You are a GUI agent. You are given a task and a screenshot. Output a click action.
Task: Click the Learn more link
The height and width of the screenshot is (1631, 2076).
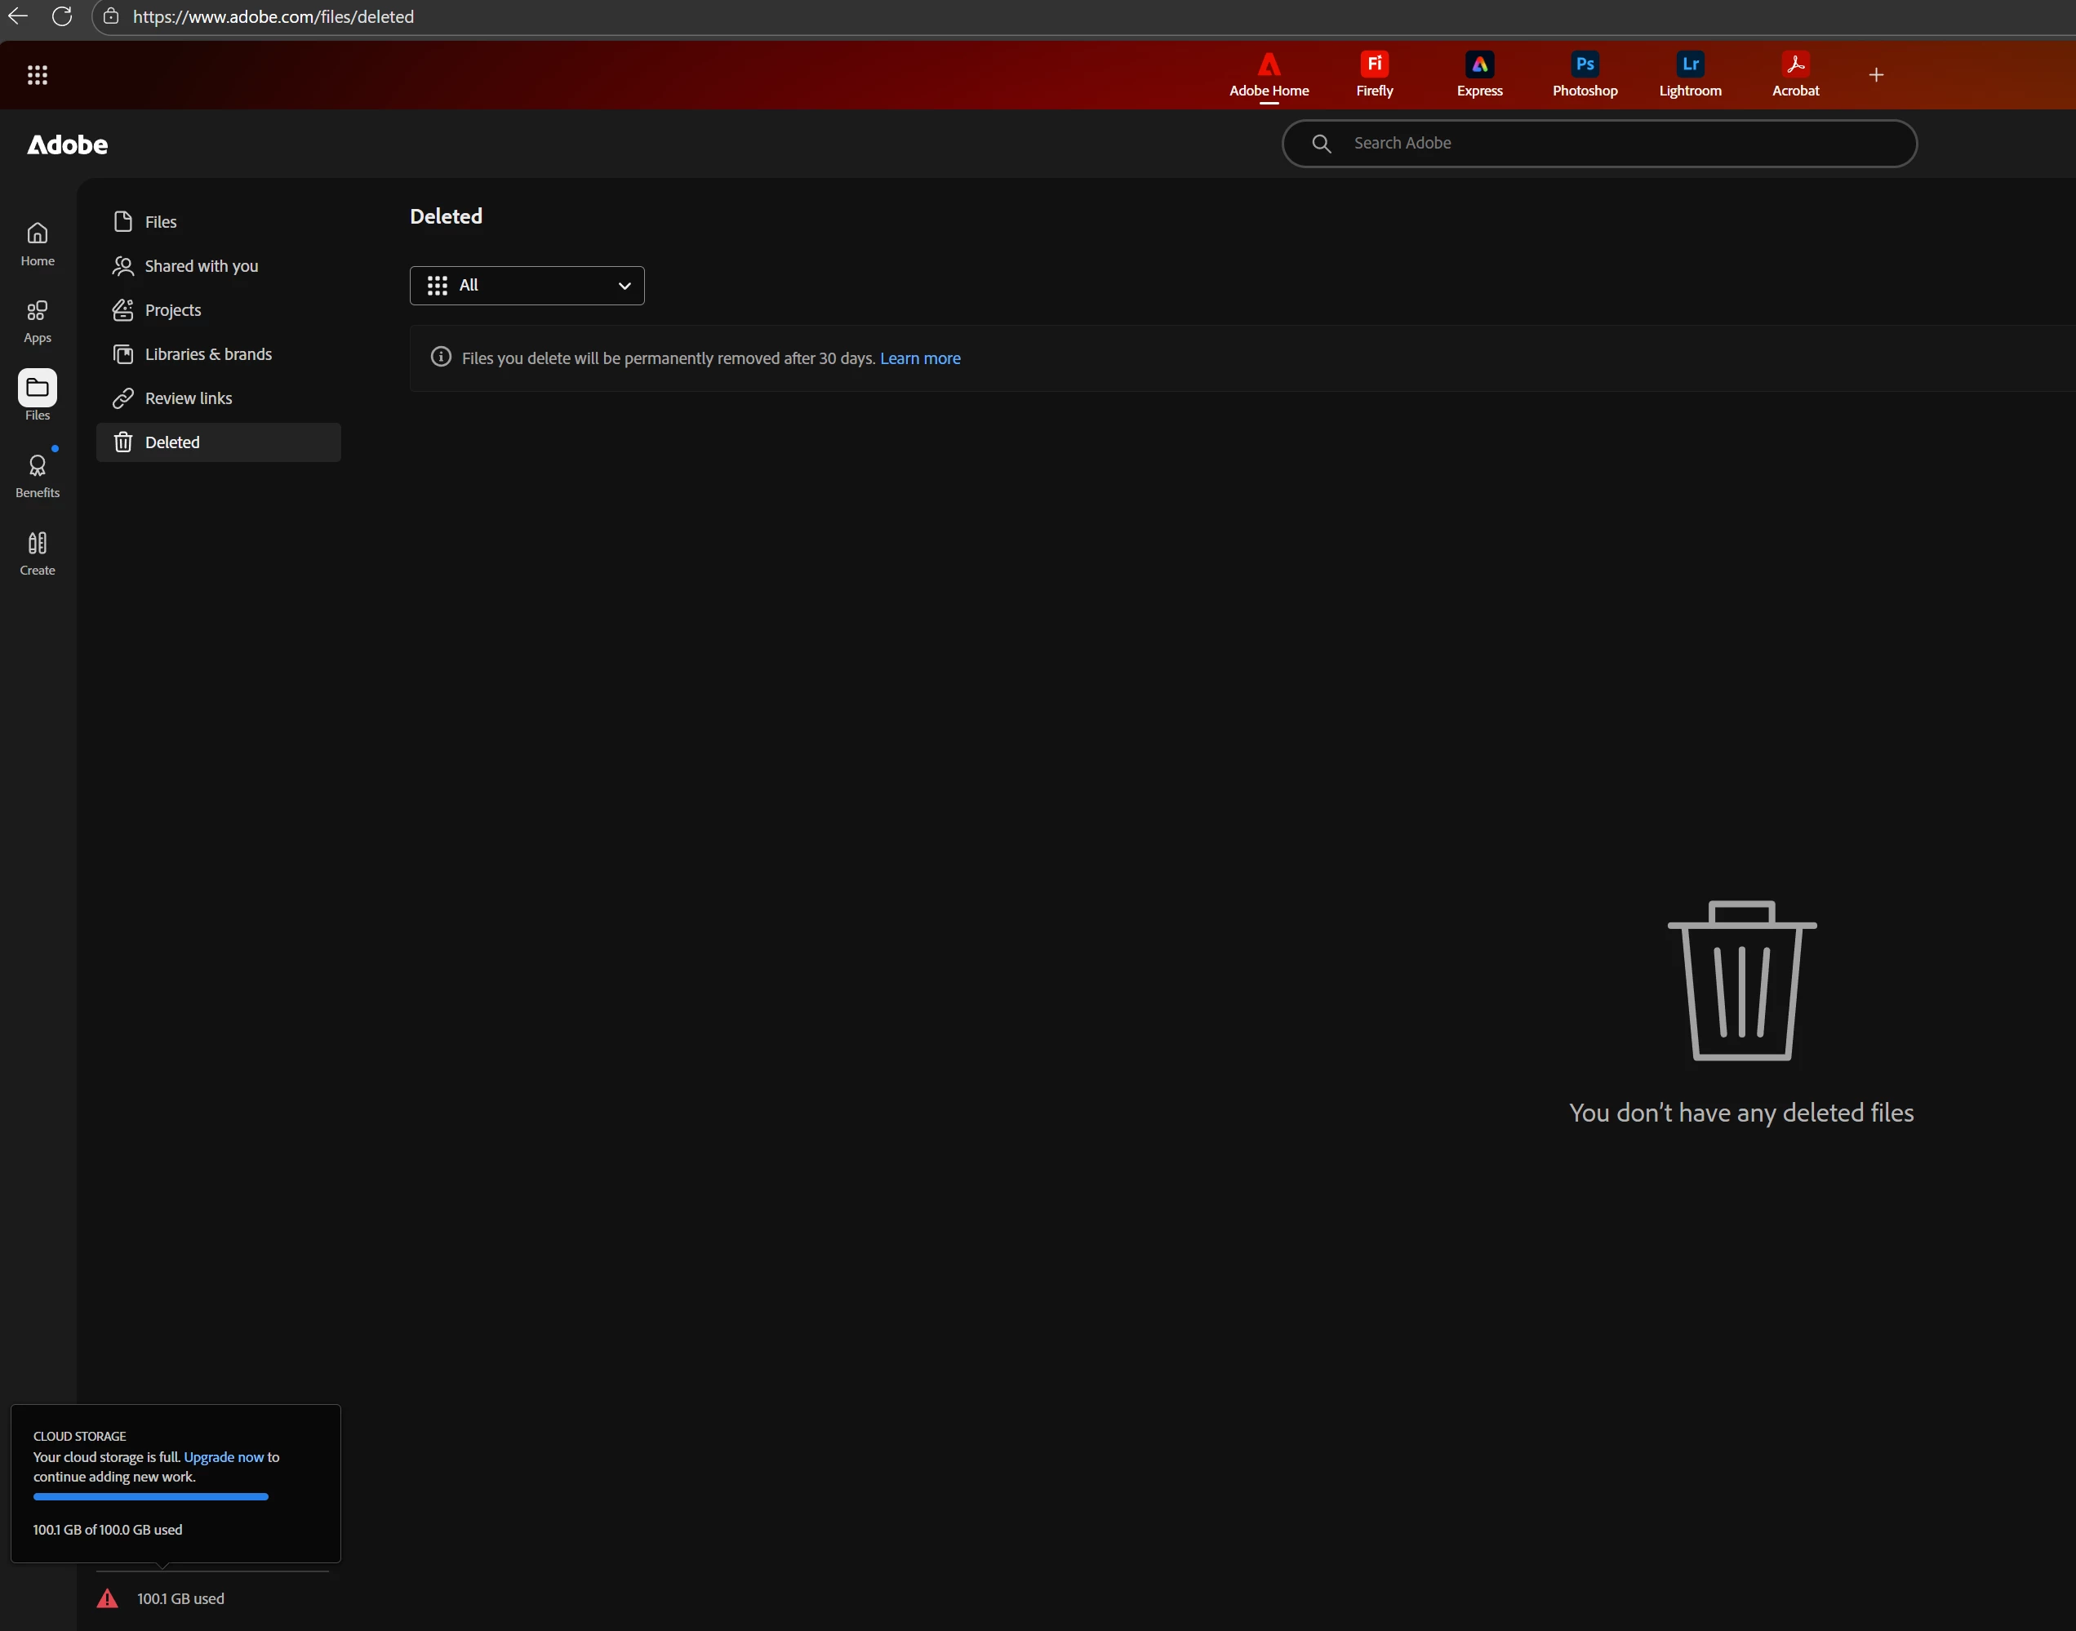pos(919,358)
